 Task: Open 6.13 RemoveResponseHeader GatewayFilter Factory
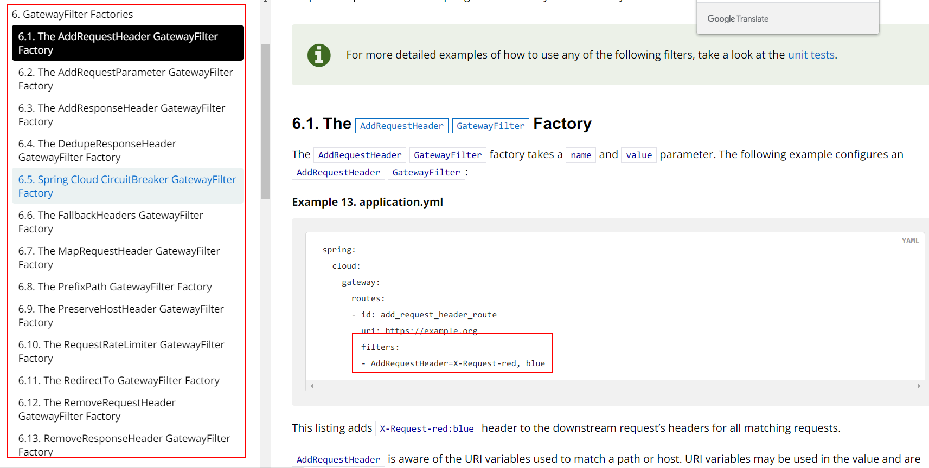pos(127,445)
